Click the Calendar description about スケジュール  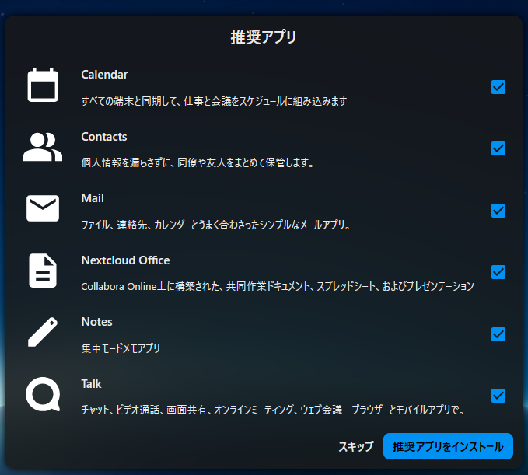point(214,101)
